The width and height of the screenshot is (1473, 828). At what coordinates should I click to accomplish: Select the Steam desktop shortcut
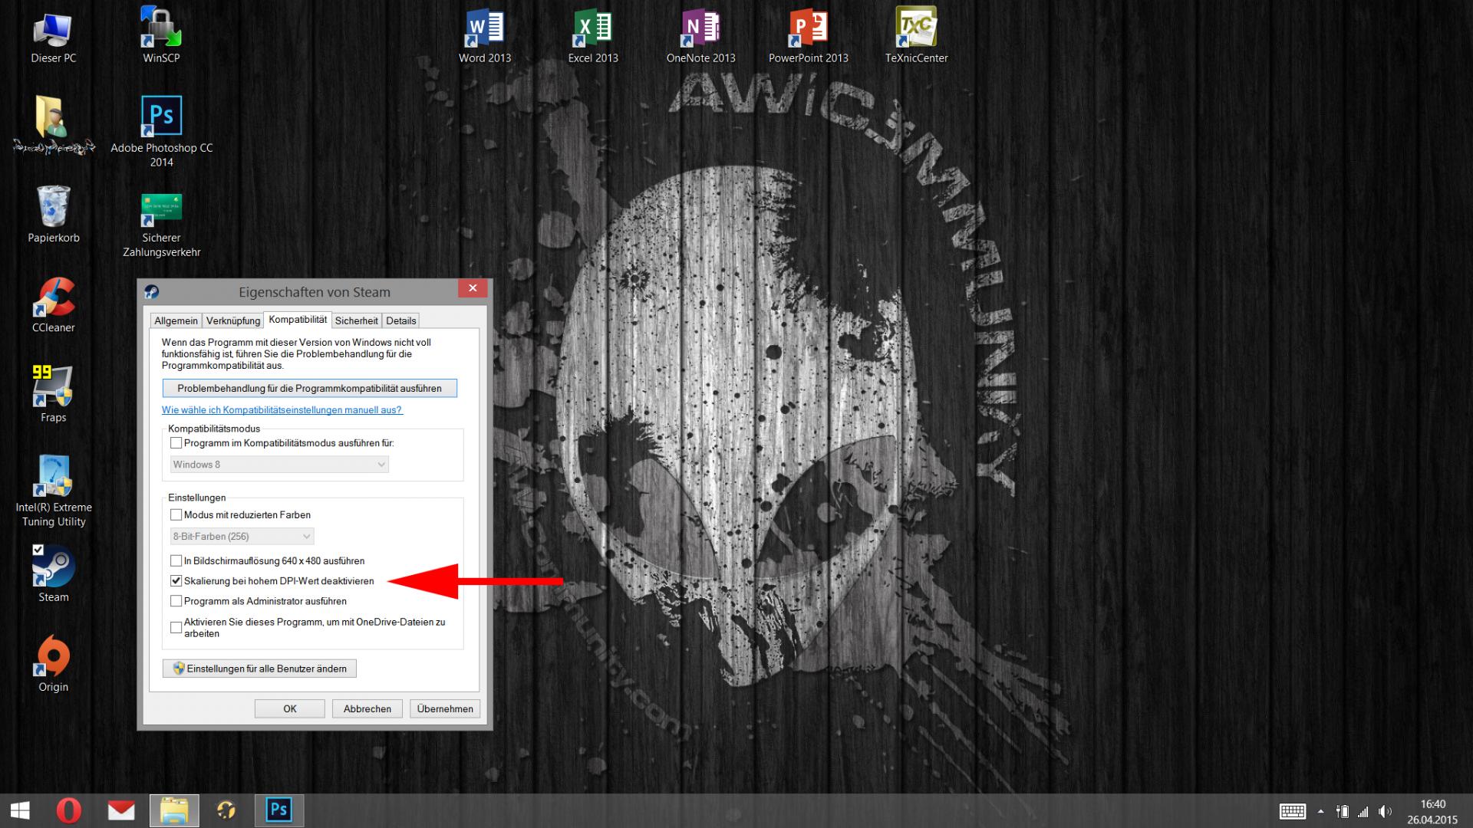coord(53,573)
